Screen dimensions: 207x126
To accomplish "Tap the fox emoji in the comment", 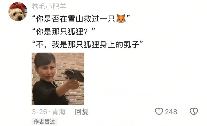I will pos(121,19).
